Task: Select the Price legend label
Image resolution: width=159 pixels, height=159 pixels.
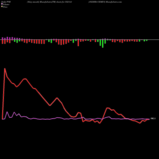Action: (x=5, y=7)
